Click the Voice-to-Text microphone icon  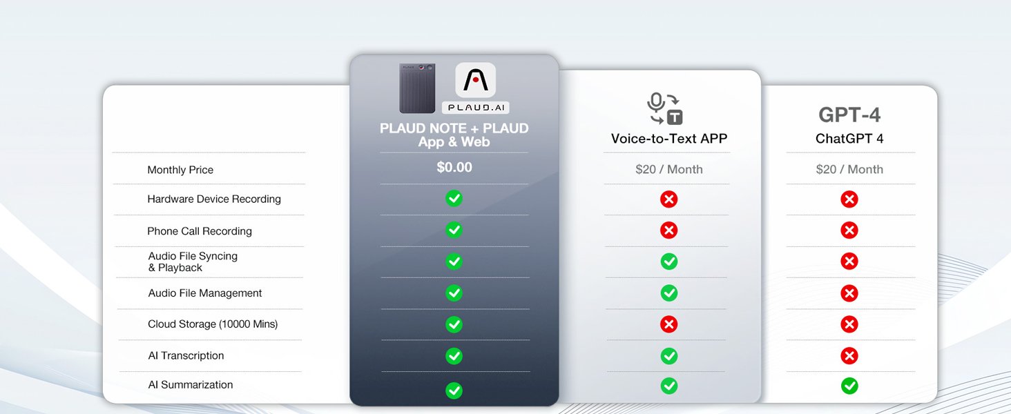pos(664,108)
